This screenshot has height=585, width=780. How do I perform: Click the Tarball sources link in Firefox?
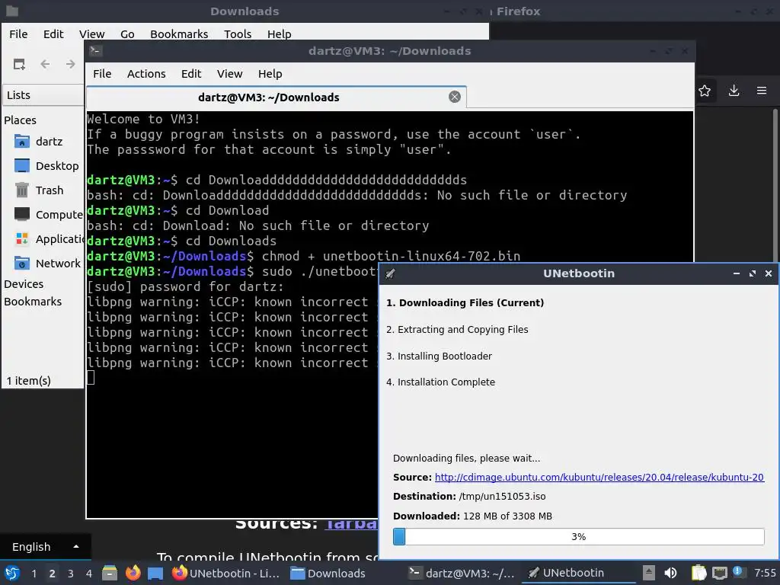[x=351, y=524]
